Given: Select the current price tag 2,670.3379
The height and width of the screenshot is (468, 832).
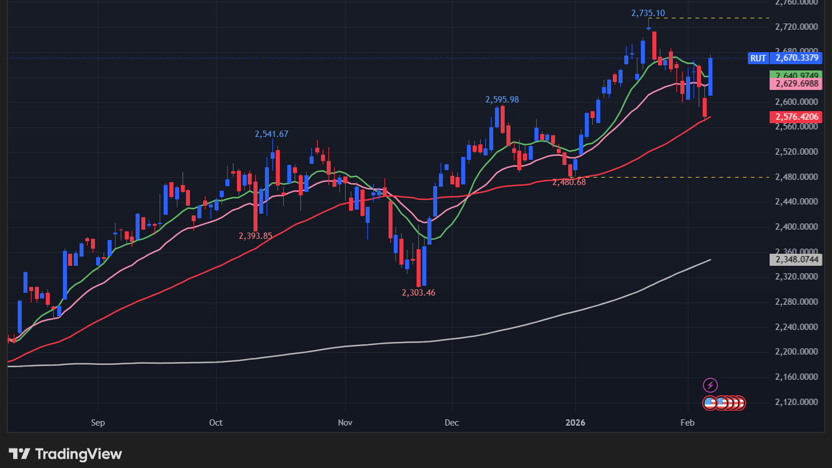Looking at the screenshot, I should (795, 58).
